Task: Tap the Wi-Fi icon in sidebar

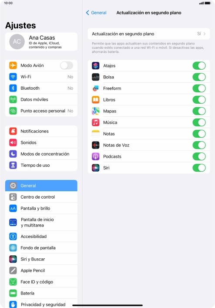Action: click(x=13, y=77)
